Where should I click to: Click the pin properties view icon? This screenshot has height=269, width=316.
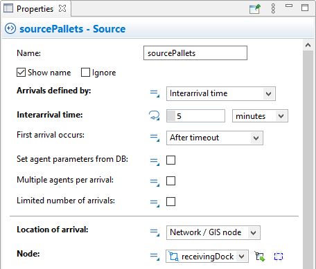click(x=255, y=9)
